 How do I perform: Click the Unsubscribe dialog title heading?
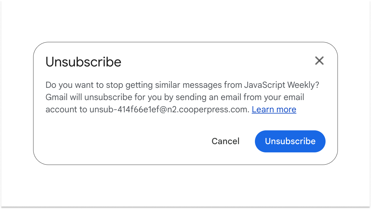(x=83, y=62)
